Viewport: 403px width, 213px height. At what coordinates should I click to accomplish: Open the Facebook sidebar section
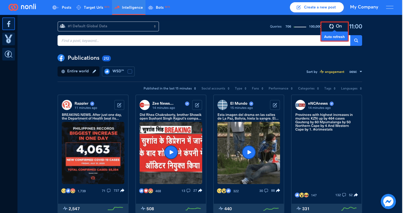[x=8, y=24]
